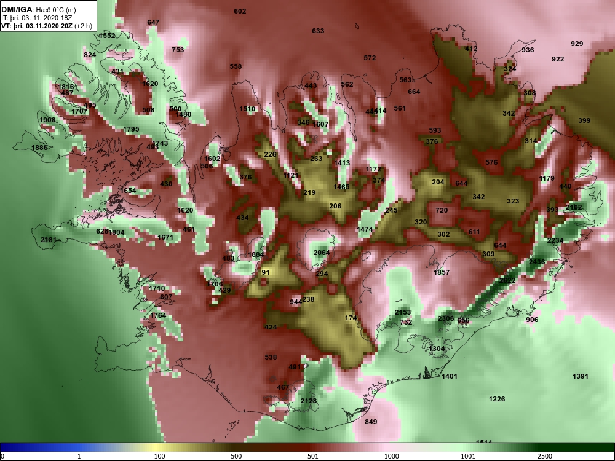
Task: Click the map value "1510"
Action: coord(247,109)
